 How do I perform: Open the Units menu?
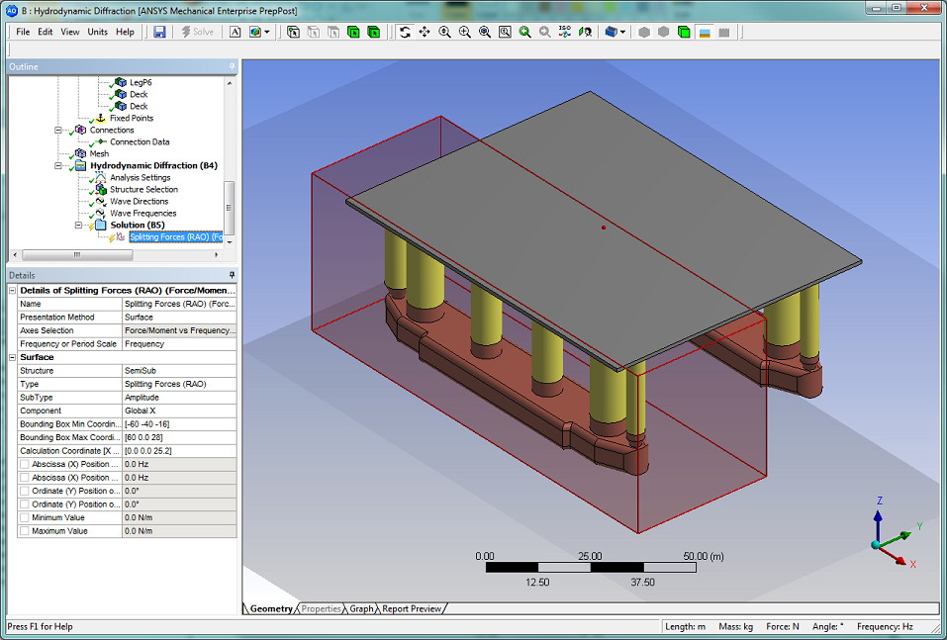click(97, 32)
